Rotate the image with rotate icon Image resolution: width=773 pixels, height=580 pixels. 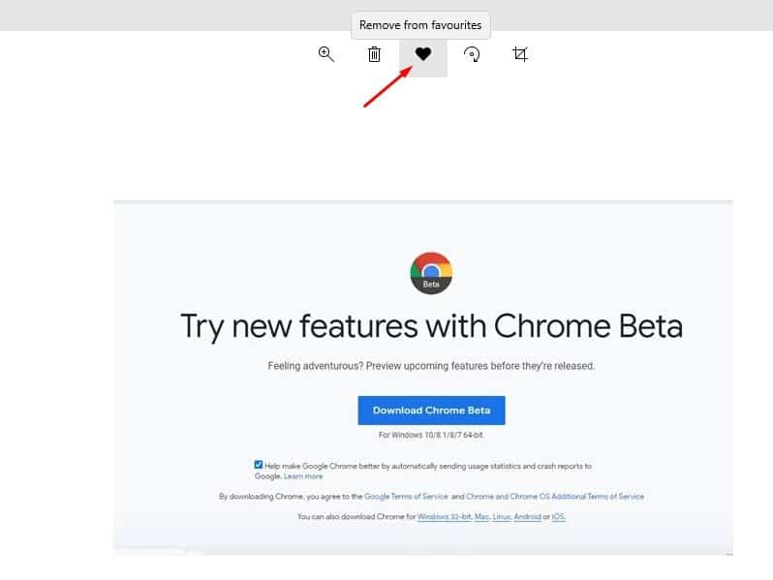tap(472, 54)
